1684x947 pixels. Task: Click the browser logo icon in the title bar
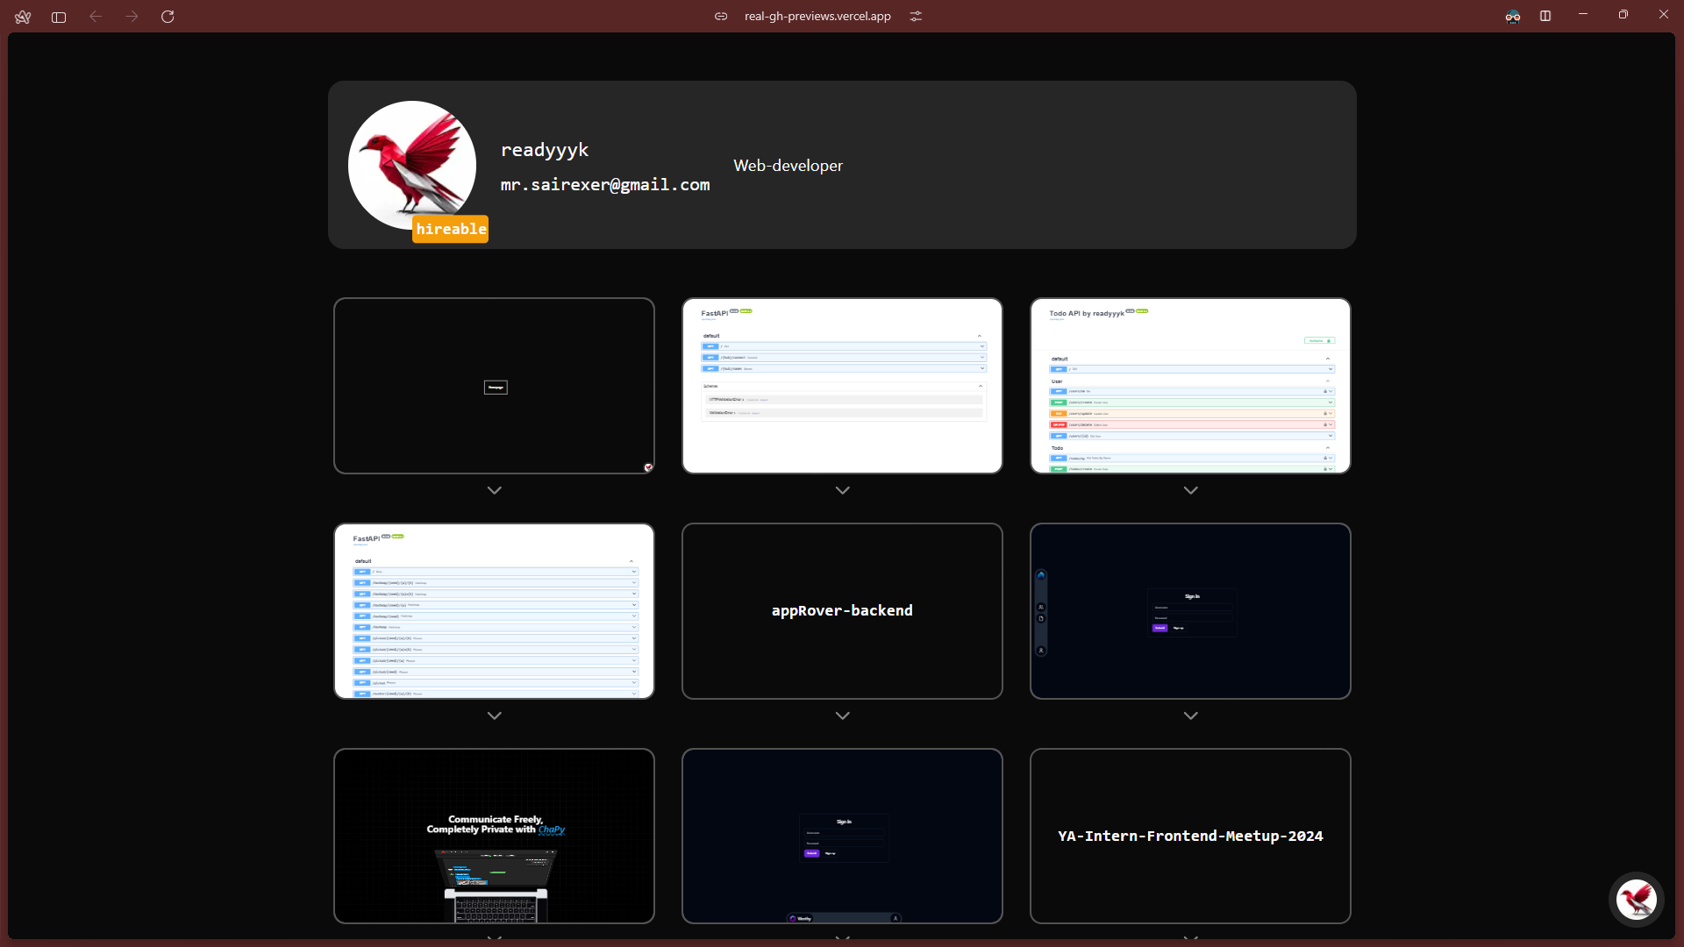point(23,17)
